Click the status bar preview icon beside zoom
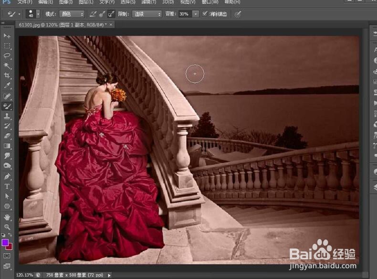 (x=38, y=275)
